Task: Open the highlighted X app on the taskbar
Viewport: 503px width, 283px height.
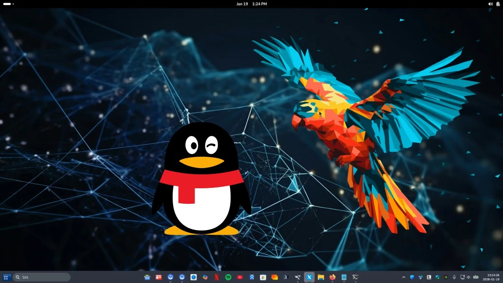Action: (x=309, y=277)
